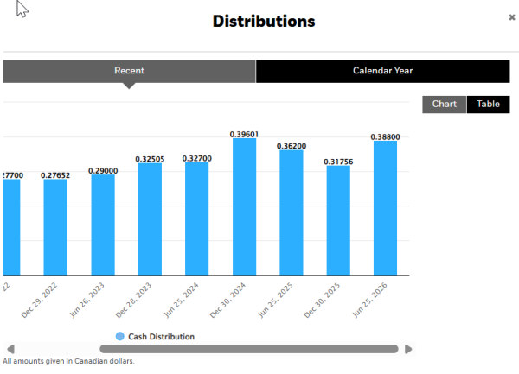Click the Distributions heading
The height and width of the screenshot is (374, 519).
click(x=264, y=21)
